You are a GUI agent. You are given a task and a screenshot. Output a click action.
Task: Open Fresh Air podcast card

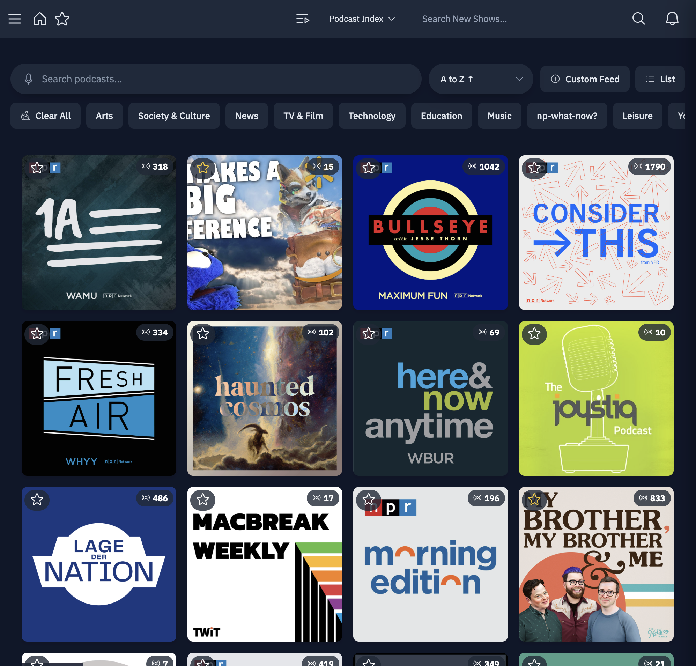click(x=99, y=398)
